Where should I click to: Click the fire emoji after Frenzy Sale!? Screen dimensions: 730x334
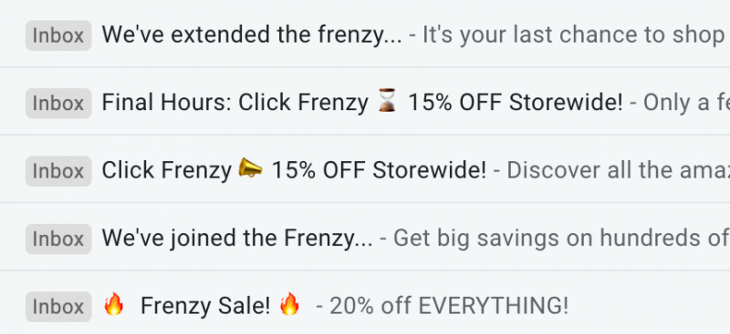[x=289, y=304]
